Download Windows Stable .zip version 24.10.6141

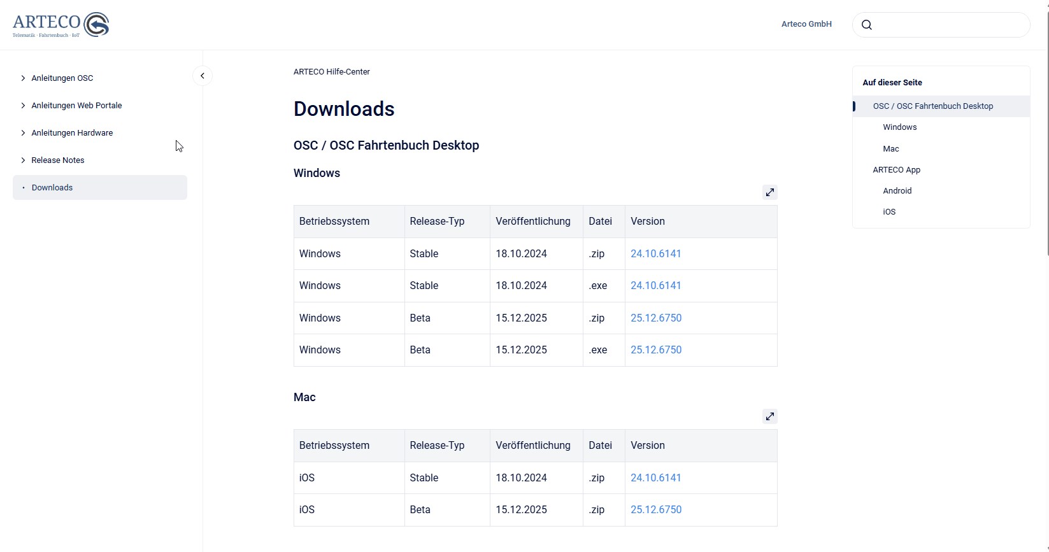tap(655, 253)
